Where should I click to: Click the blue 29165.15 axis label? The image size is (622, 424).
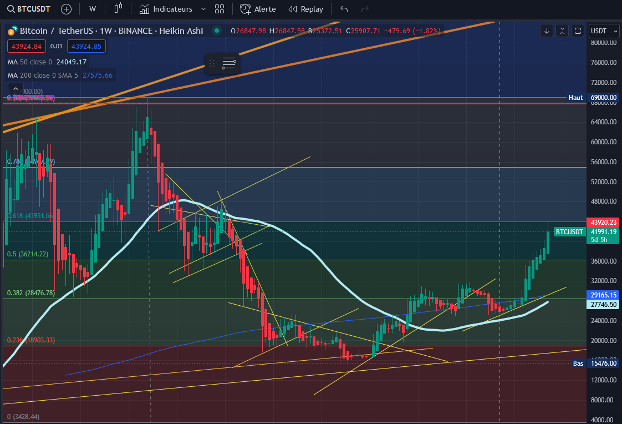click(603, 295)
